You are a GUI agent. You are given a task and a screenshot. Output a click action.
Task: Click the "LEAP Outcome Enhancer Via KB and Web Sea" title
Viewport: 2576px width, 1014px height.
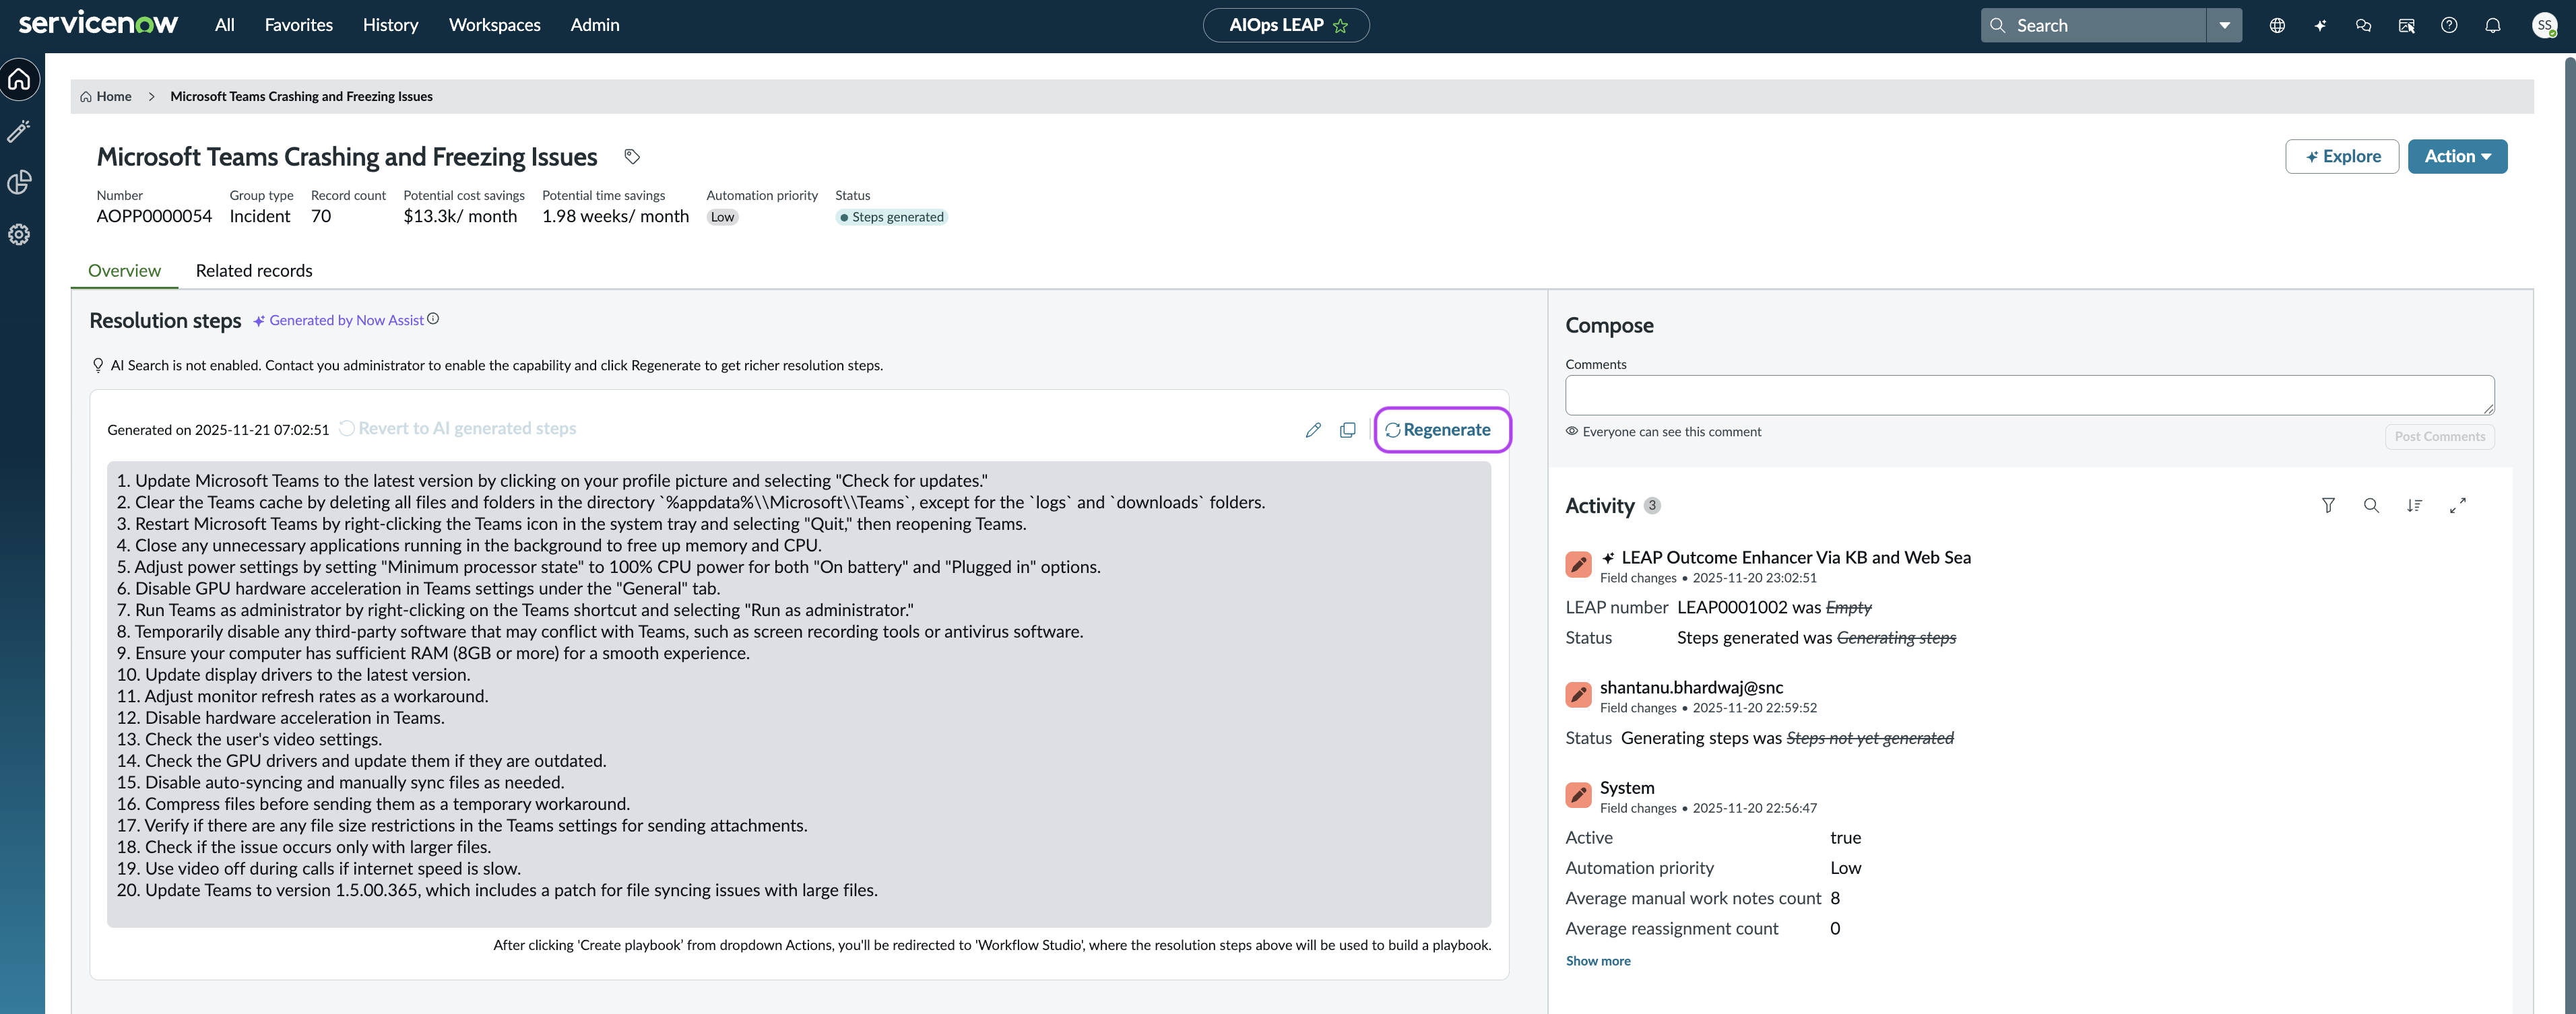pyautogui.click(x=1796, y=557)
